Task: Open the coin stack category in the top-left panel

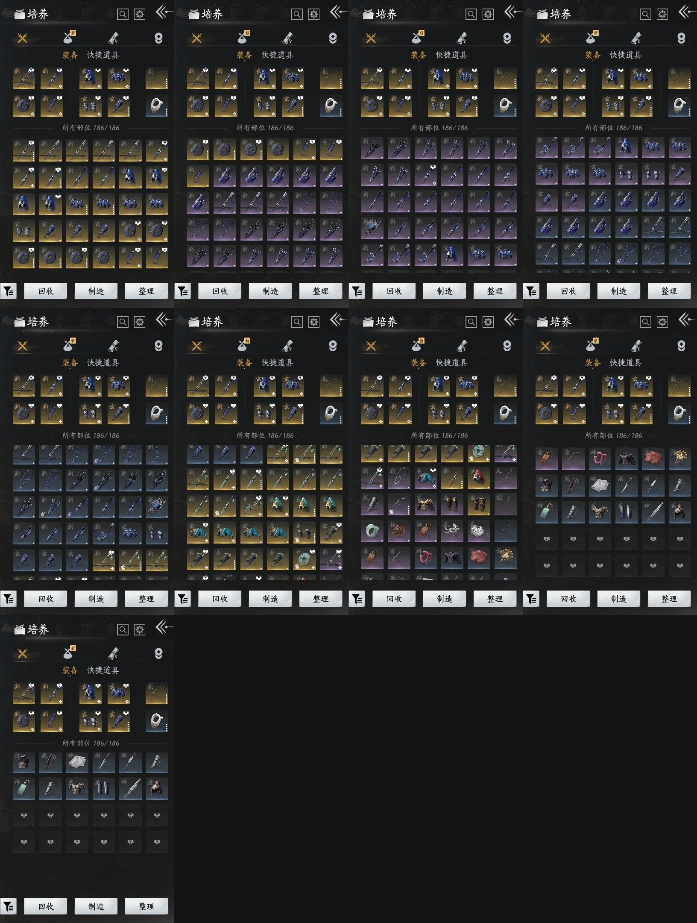Action: tap(158, 38)
